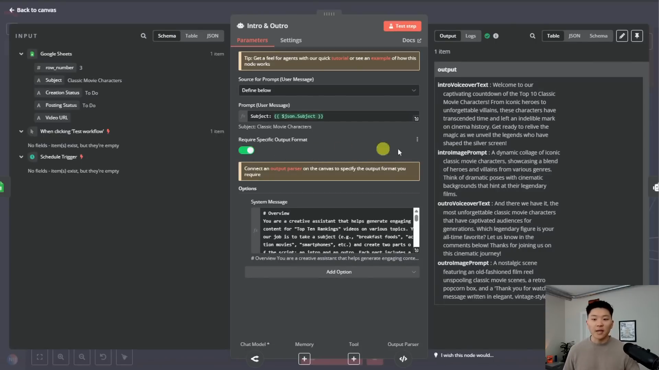659x370 pixels.
Task: Open the example link in tip
Action: tap(381, 58)
